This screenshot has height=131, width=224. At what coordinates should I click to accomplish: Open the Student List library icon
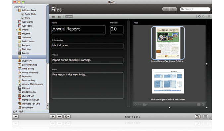(x=20, y=96)
